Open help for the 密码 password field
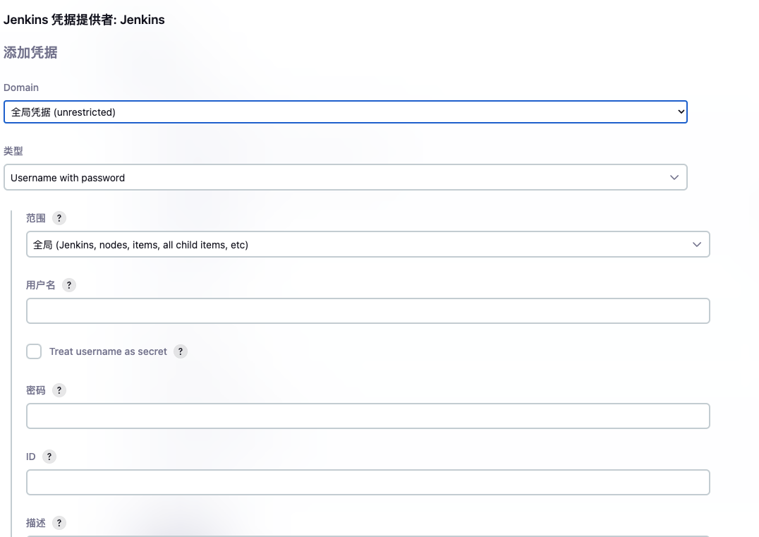The height and width of the screenshot is (537, 759). (59, 390)
